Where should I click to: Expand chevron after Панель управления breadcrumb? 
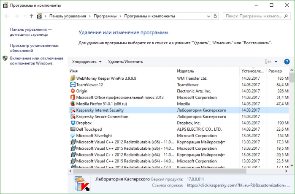click(90, 16)
